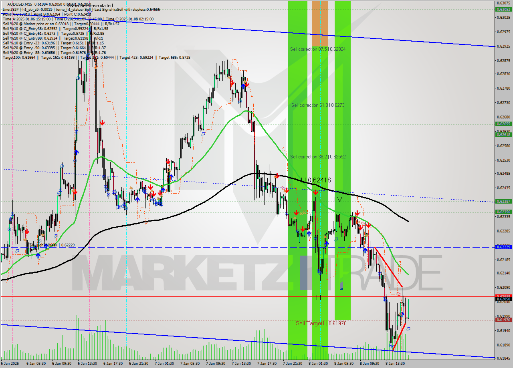Click the black 0.62050 current price tag
Image resolution: width=513 pixels, height=368 pixels.
pos(503,299)
